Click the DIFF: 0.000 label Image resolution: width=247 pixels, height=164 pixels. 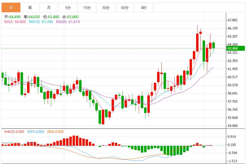pos(35,132)
